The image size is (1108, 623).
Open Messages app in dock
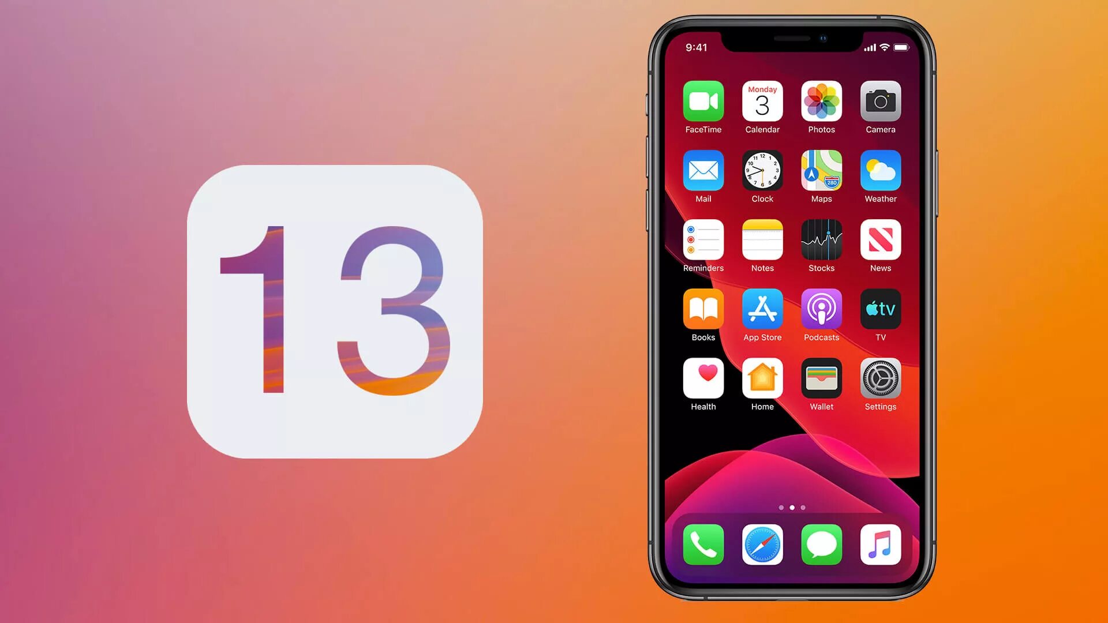[x=821, y=544]
